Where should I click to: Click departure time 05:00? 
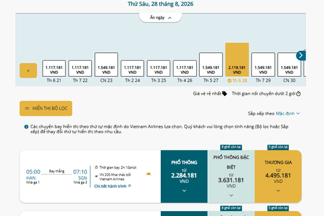point(33,172)
